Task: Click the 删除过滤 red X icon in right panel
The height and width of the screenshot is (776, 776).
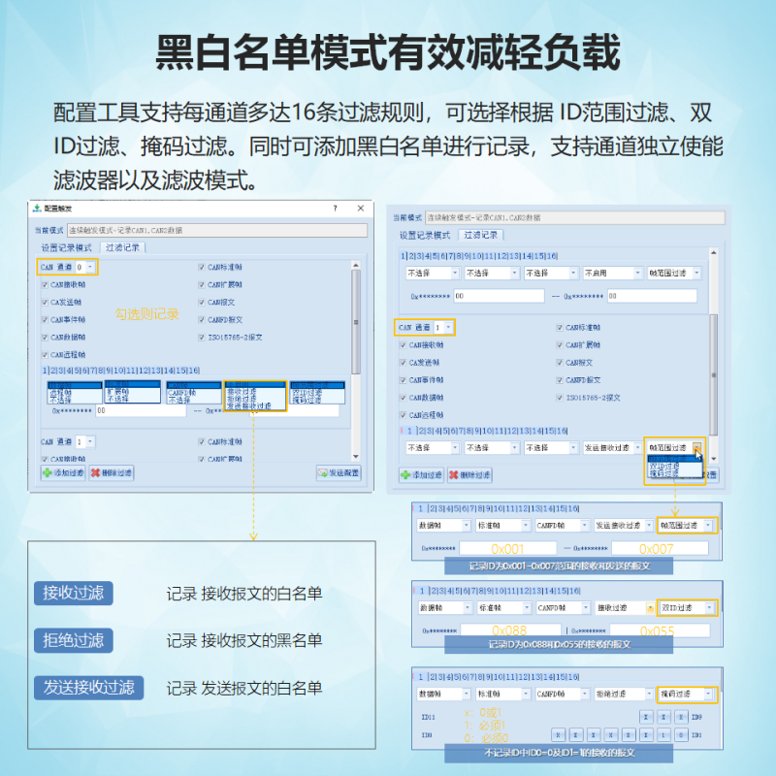Action: point(456,473)
